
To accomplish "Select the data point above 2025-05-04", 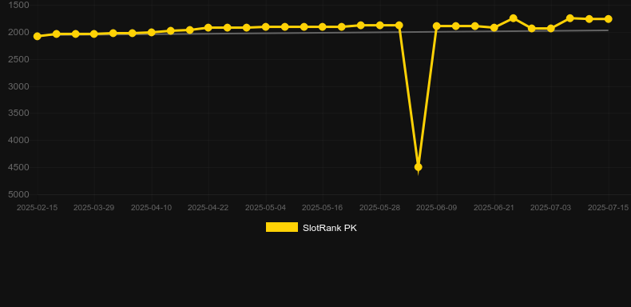I will point(266,27).
